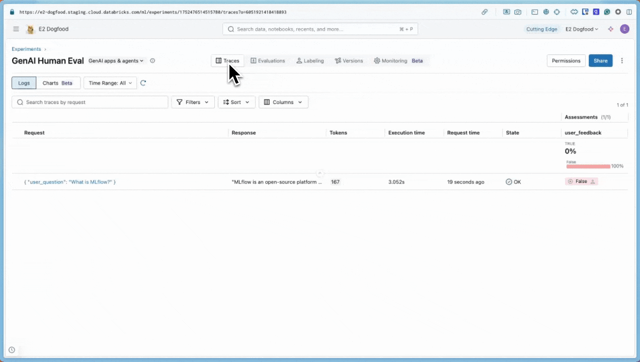Screen dimensions: 640x362
Task: Open the Databricks Assistant sparkle icon
Action: pyautogui.click(x=611, y=29)
